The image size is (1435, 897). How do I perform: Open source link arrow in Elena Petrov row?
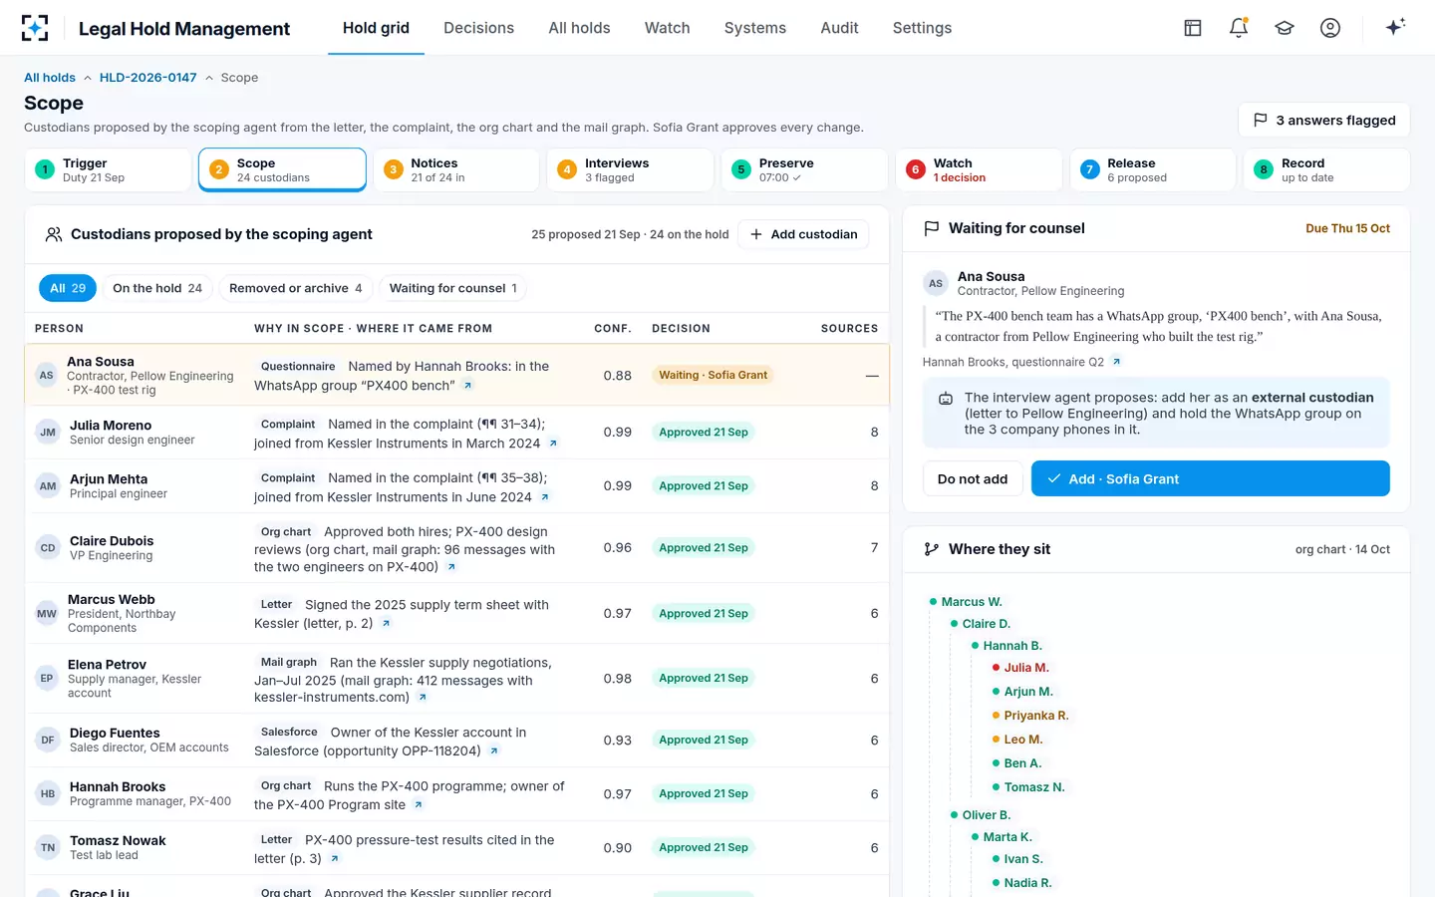click(423, 698)
